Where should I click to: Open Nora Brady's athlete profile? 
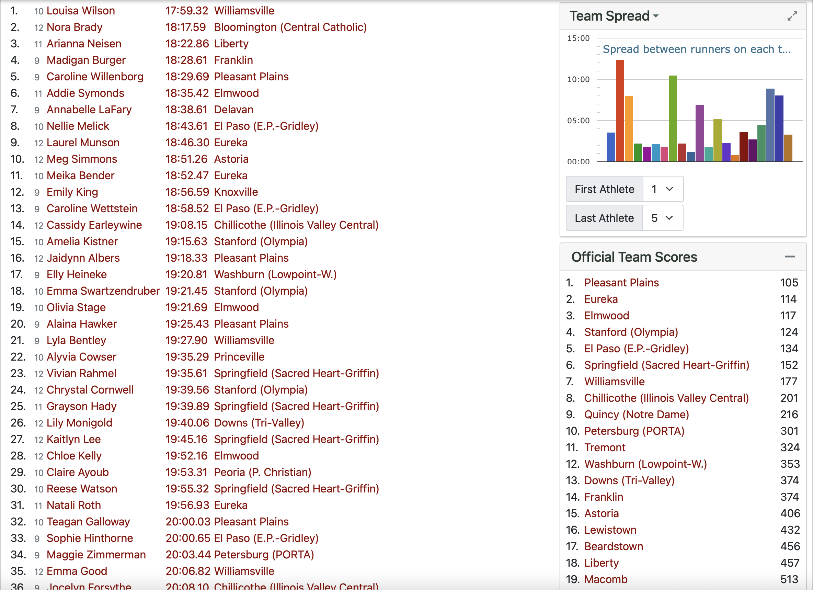pos(75,27)
